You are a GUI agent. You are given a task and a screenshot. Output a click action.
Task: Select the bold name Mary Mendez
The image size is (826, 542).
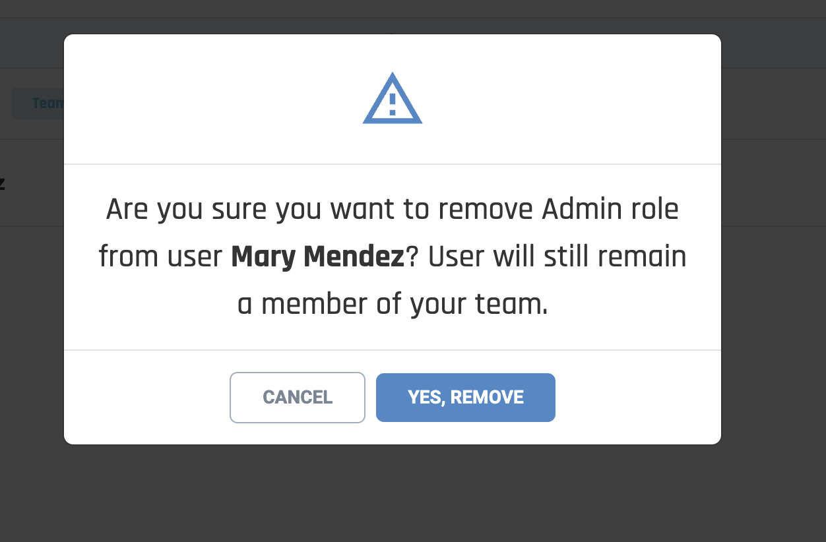tap(317, 257)
